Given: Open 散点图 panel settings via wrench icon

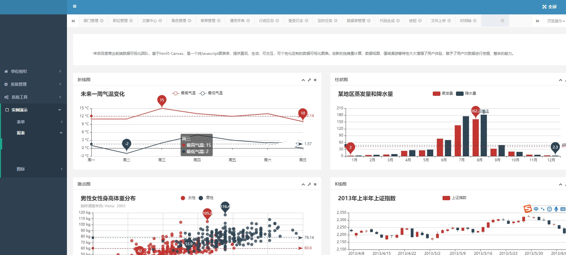Looking at the screenshot, I should coord(309,184).
